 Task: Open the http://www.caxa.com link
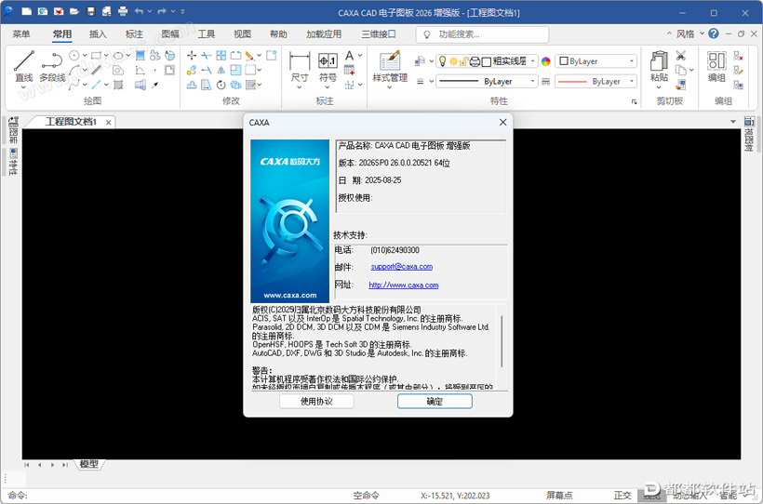[404, 285]
